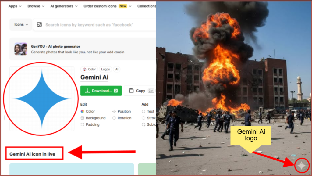
Task: Open the Order custom icons menu
Action: pyautogui.click(x=107, y=6)
